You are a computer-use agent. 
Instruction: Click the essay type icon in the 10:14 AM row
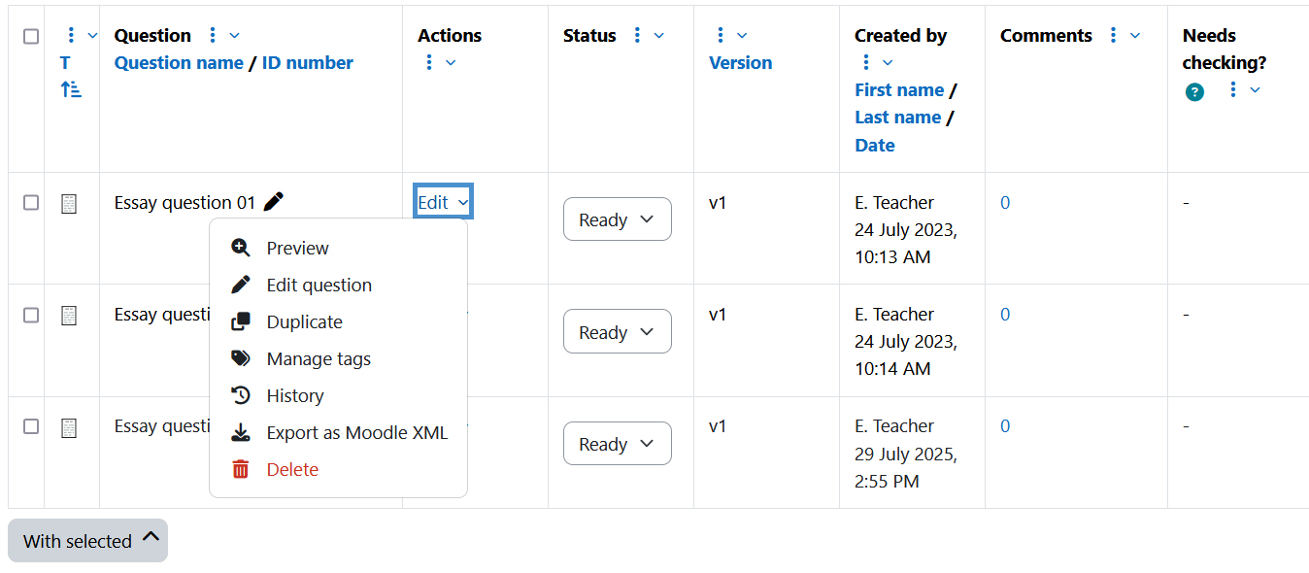pyautogui.click(x=69, y=315)
